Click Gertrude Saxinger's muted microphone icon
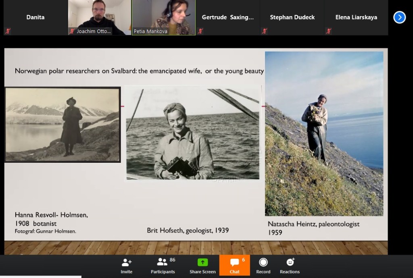 coord(200,31)
